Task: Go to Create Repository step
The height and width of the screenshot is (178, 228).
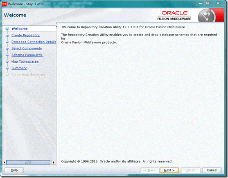Action: 26,35
